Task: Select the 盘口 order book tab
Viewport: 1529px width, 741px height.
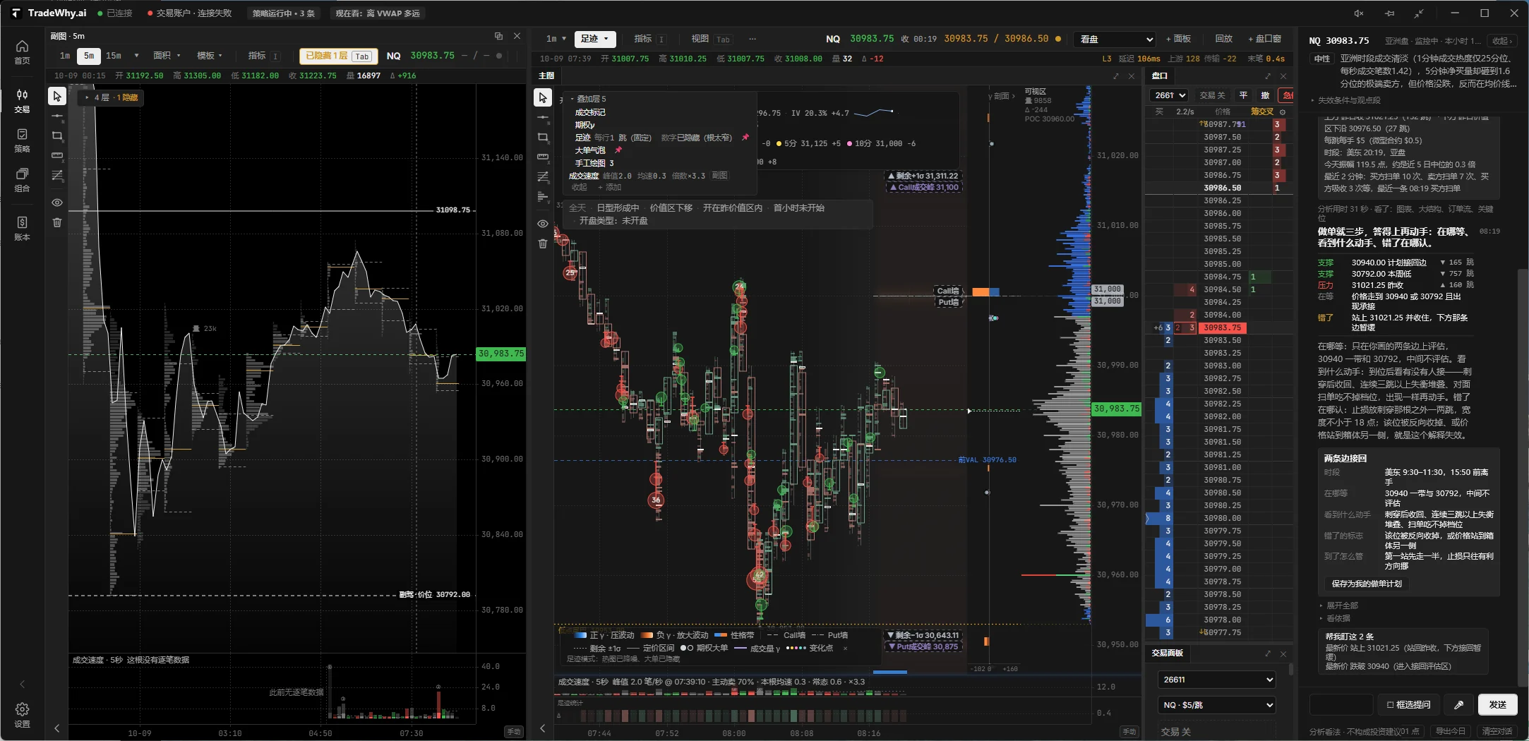Action: (x=1160, y=76)
